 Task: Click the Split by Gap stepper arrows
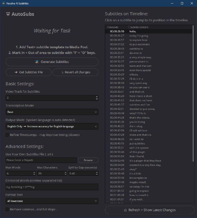pos(97,173)
